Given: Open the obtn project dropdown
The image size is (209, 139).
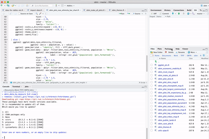Looking at the screenshot, I should click(x=205, y=5).
